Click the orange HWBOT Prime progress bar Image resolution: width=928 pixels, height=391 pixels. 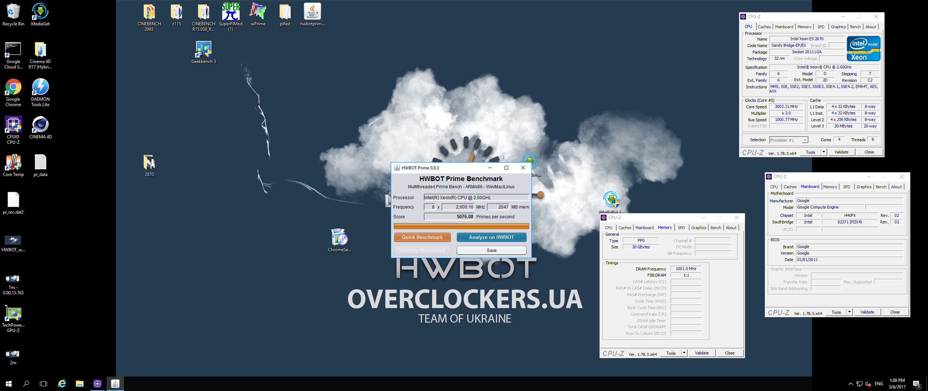[461, 226]
